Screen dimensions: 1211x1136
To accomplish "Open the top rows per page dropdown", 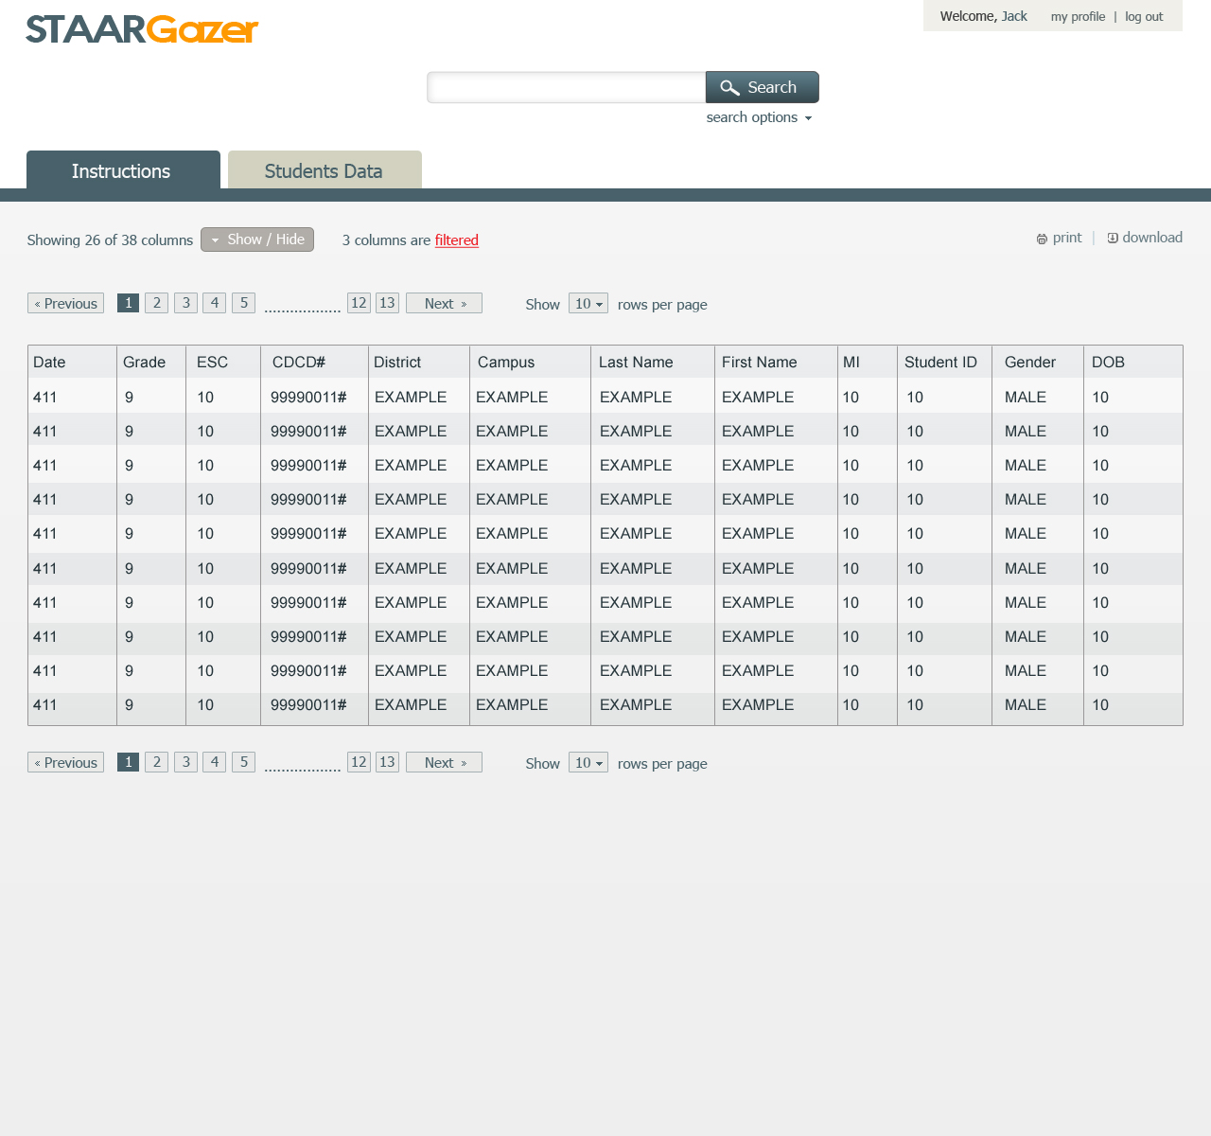I will pyautogui.click(x=588, y=304).
